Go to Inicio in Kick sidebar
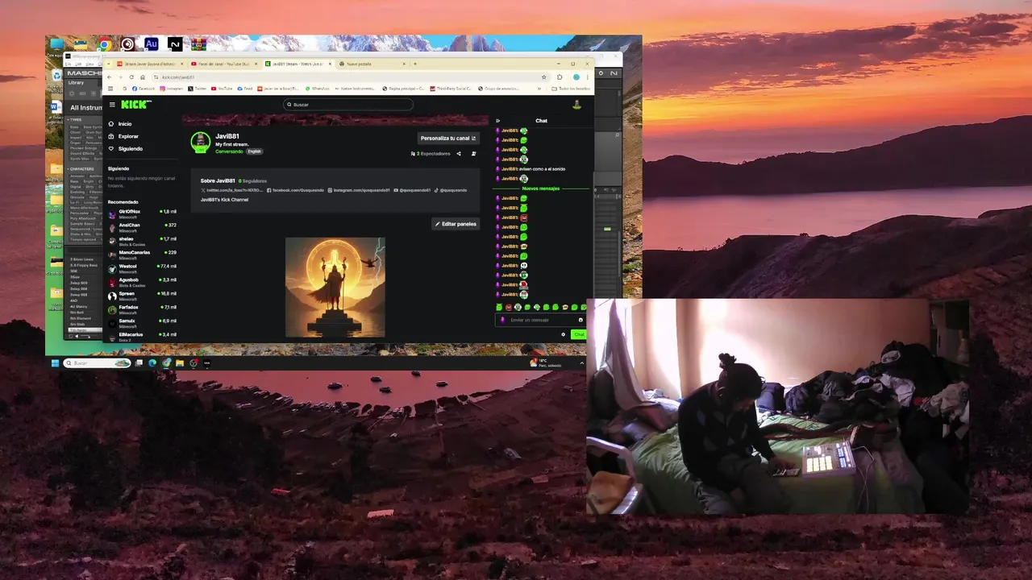The height and width of the screenshot is (580, 1032). pyautogui.click(x=120, y=124)
